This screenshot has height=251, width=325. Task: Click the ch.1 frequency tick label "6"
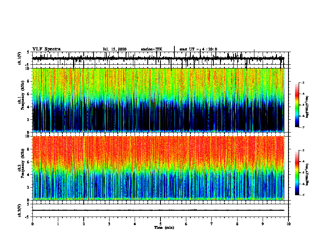click(29, 94)
